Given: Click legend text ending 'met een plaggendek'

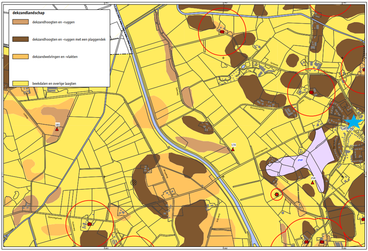Looking at the screenshot, I should click(x=69, y=39).
